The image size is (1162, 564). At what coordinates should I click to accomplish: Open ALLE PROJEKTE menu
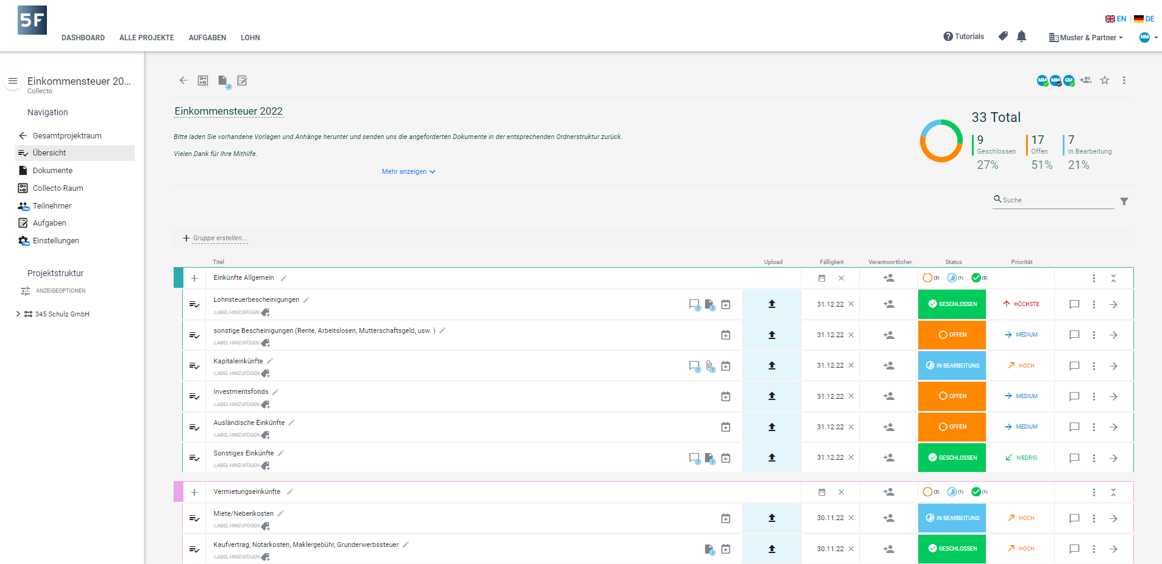click(147, 38)
